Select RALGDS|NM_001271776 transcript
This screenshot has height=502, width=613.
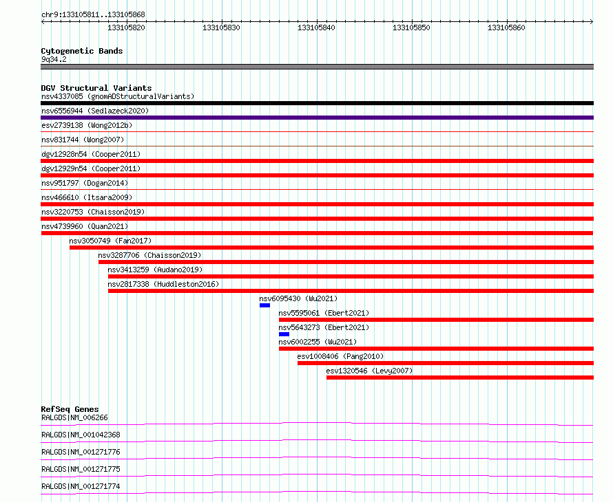tap(81, 452)
